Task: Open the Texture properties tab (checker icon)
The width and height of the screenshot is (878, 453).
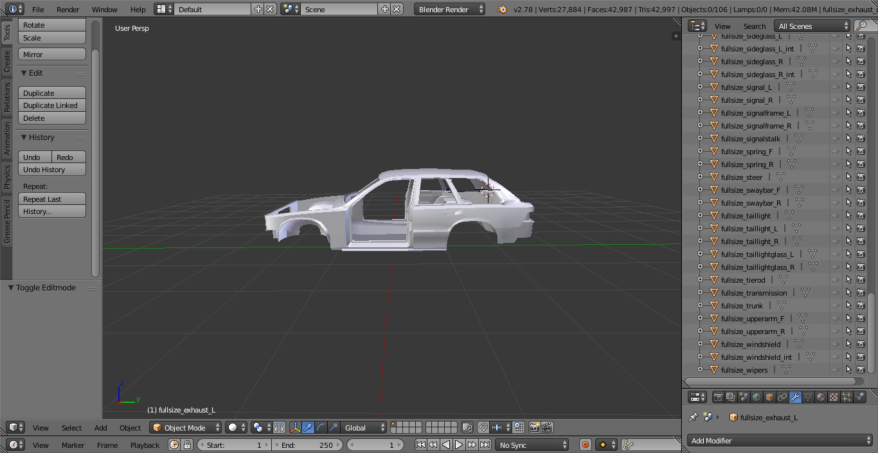Action: 834,397
